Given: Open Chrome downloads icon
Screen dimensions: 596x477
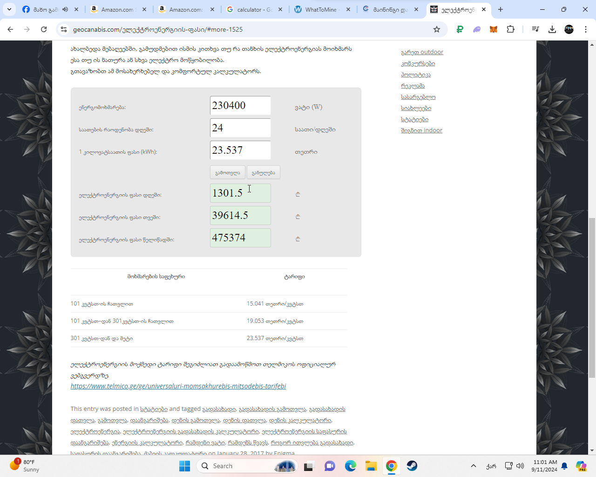Looking at the screenshot, I should (x=552, y=29).
